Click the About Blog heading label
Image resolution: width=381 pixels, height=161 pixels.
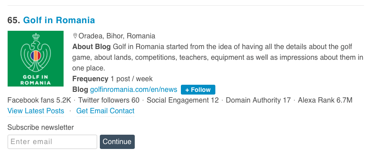pyautogui.click(x=91, y=47)
